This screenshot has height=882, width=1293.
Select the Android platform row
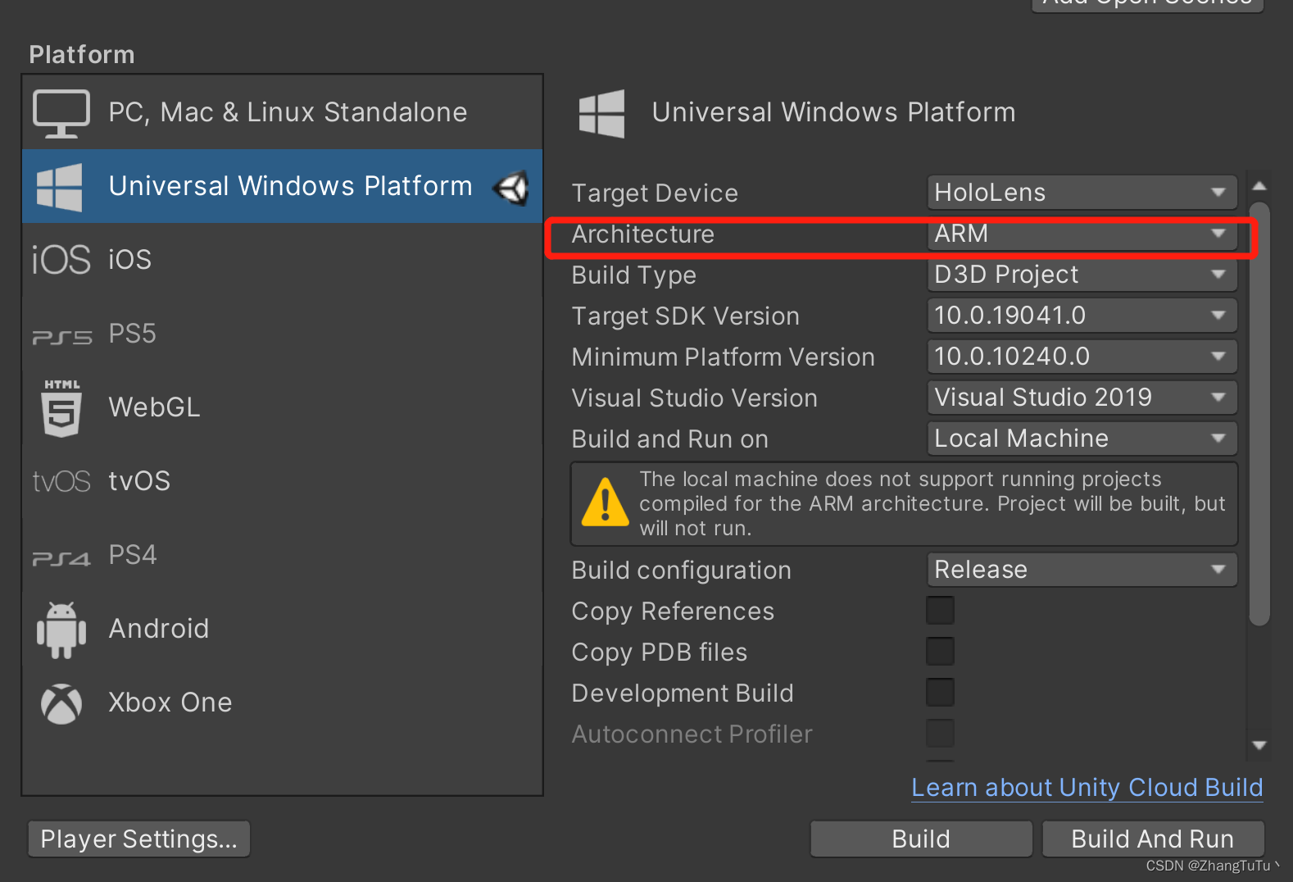pos(283,629)
